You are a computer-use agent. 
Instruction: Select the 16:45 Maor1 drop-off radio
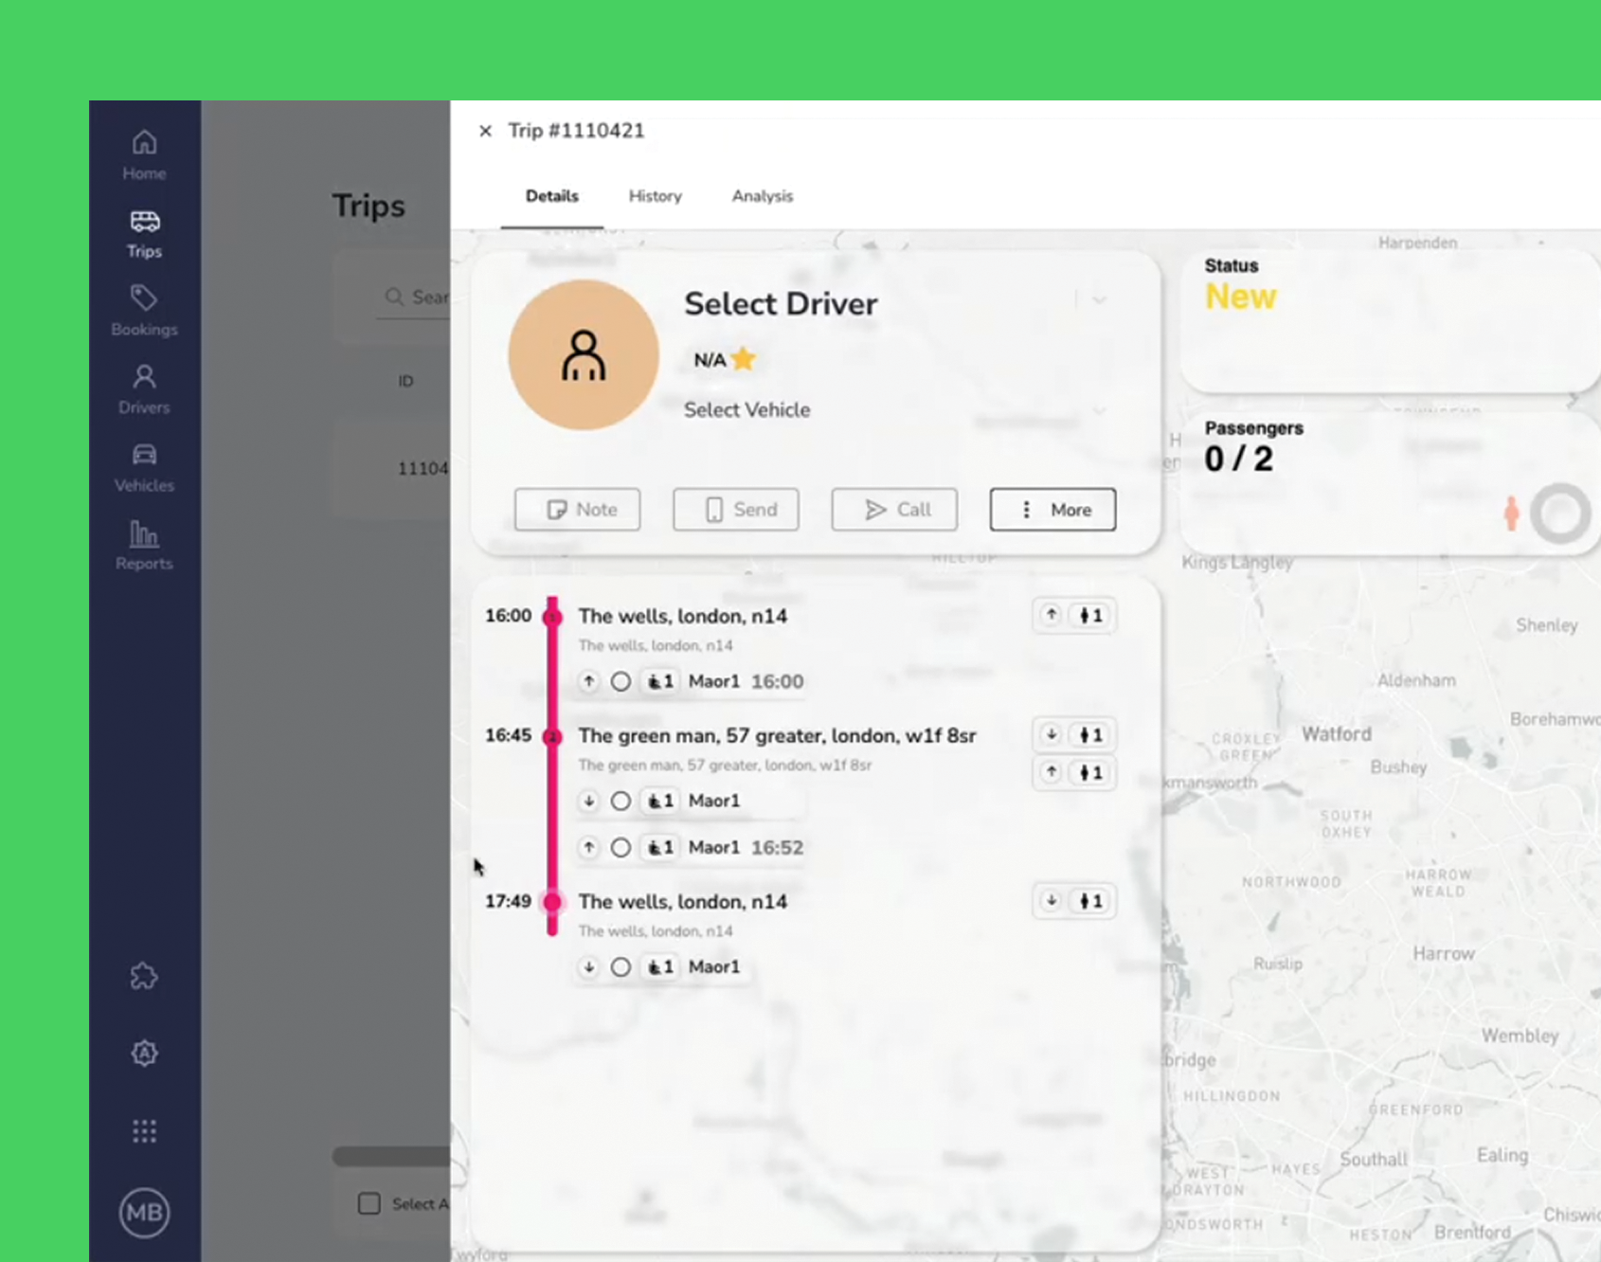(621, 801)
